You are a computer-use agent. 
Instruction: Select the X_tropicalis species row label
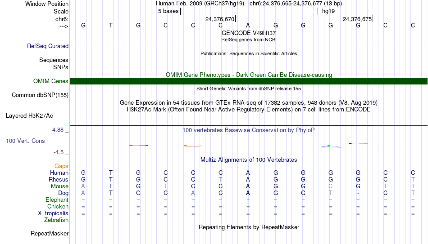pyautogui.click(x=53, y=213)
